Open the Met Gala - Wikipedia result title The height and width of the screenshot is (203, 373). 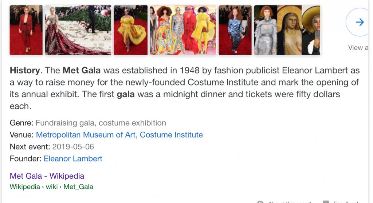click(47, 176)
